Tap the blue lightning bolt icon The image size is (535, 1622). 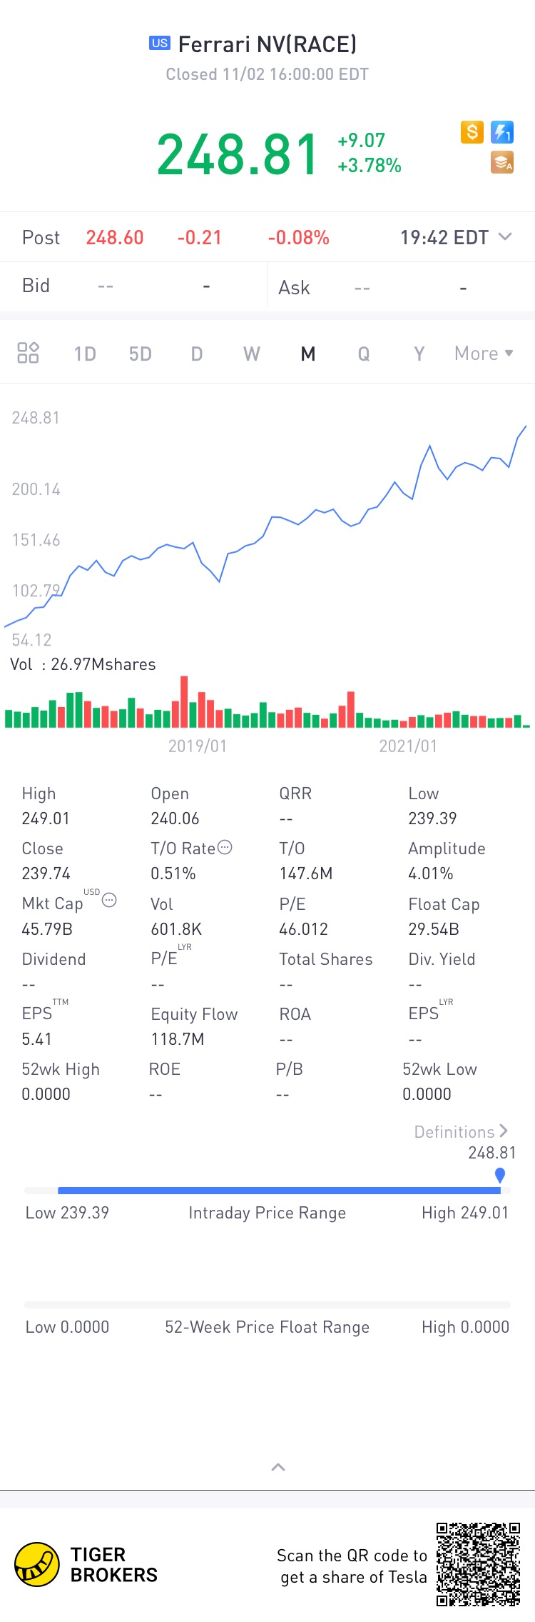click(502, 132)
